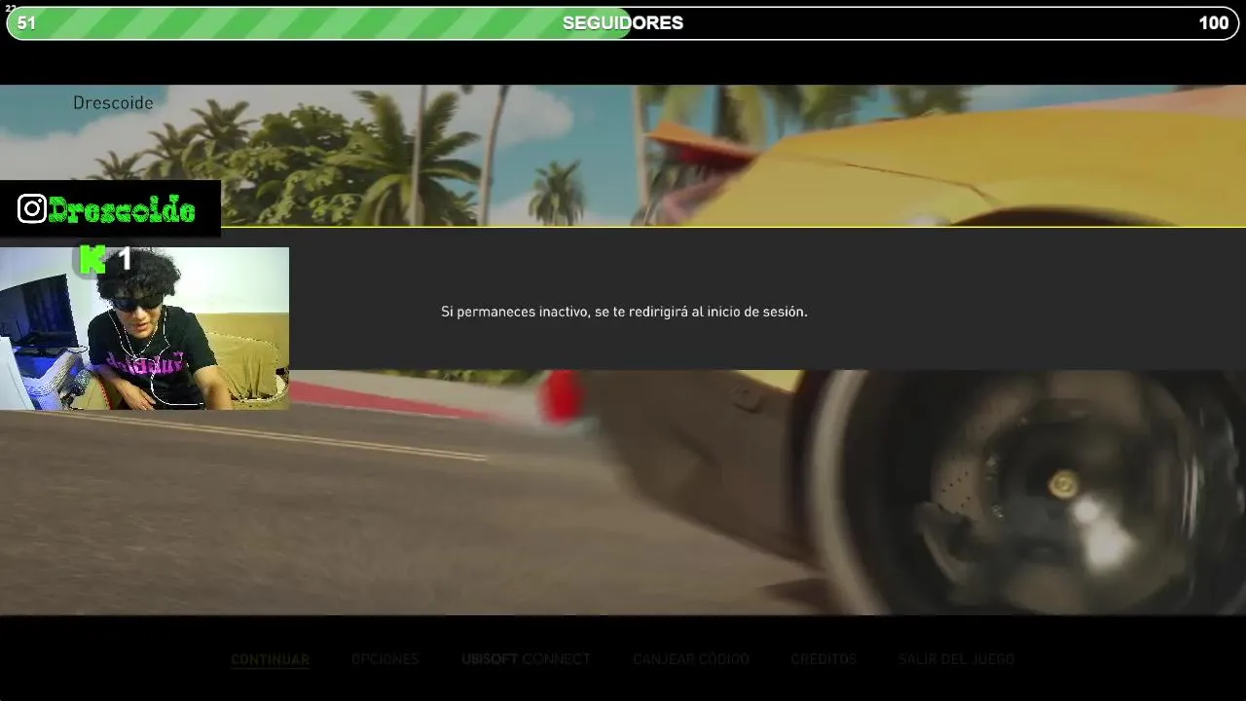Click the Drescoide username text at top
The height and width of the screenshot is (701, 1246).
coord(113,102)
